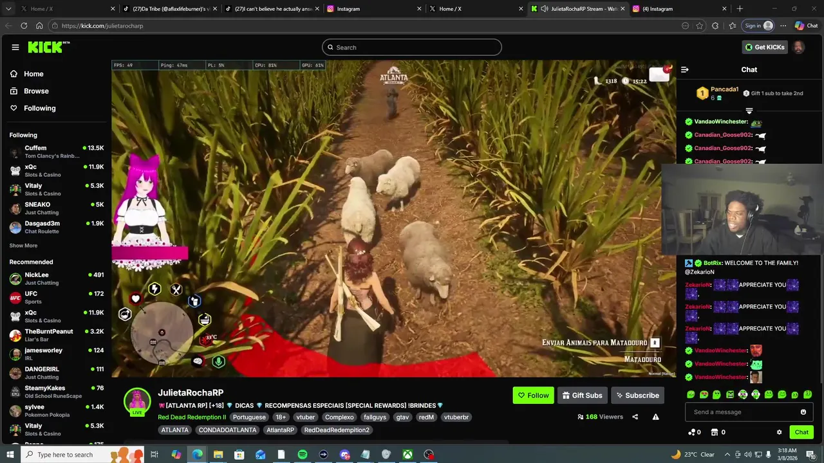Expand Show More in Following list

(23, 246)
